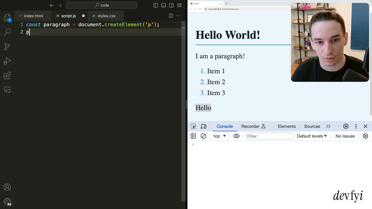This screenshot has height=209, width=372.
Task: Open the Default levels dropdown
Action: click(x=312, y=136)
